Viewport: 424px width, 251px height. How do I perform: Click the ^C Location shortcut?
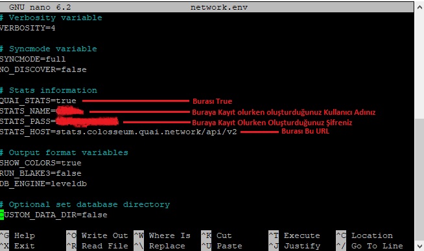tap(364, 235)
